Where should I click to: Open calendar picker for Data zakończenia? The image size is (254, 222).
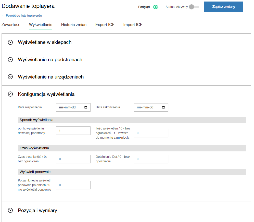click(163, 107)
